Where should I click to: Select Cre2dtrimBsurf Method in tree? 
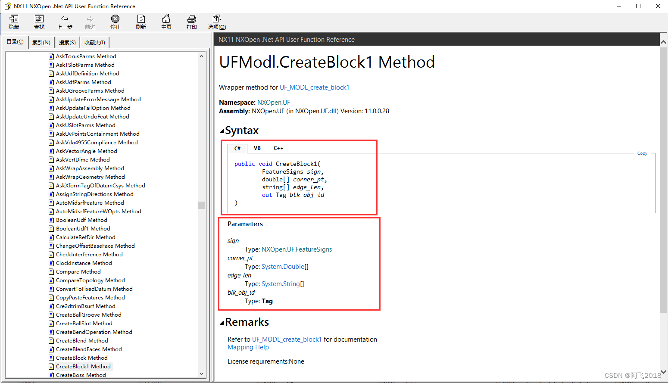86,306
